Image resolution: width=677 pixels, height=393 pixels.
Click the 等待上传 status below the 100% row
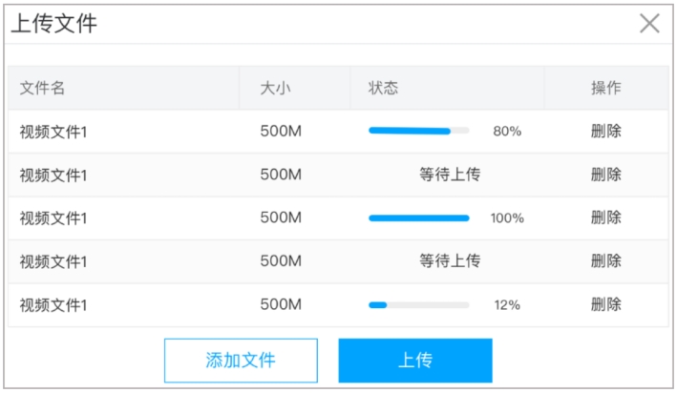(450, 260)
